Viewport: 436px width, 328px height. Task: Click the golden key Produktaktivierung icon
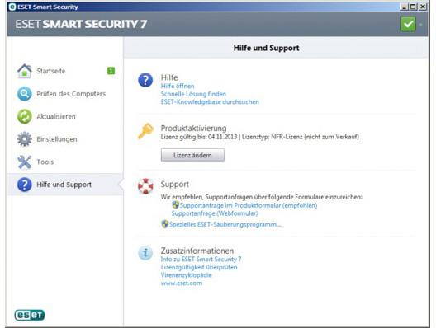click(x=145, y=131)
